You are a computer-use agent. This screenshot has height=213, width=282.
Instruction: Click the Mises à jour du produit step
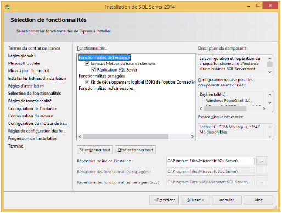pyautogui.click(x=29, y=71)
